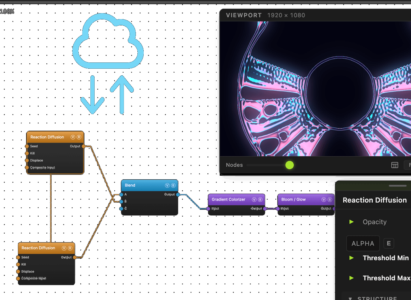The height and width of the screenshot is (300, 411).
Task: Open the viewport layout grid icon
Action: (395, 165)
